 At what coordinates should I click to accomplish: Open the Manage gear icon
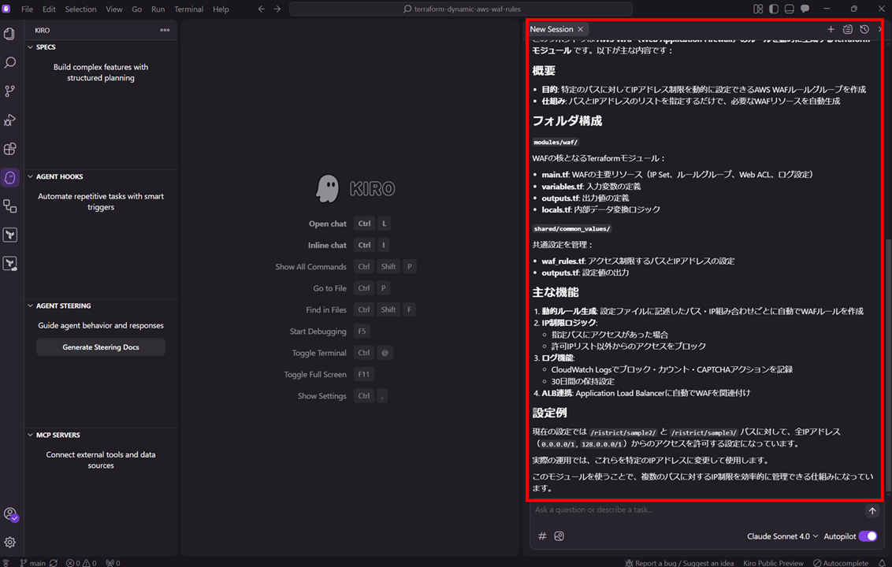(x=9, y=543)
